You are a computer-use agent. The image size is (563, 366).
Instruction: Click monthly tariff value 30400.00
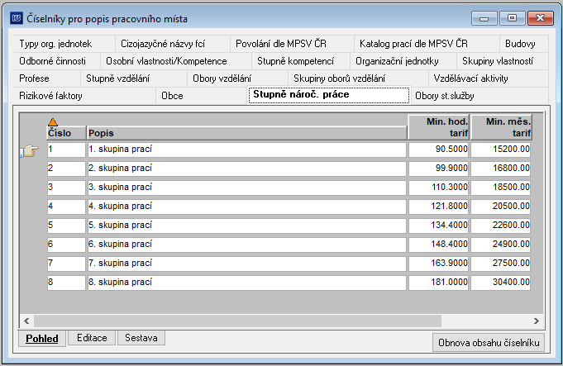500,283
